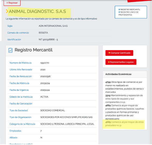Click the Estado de la matricula label
152x145 pixels.
point(21,97)
